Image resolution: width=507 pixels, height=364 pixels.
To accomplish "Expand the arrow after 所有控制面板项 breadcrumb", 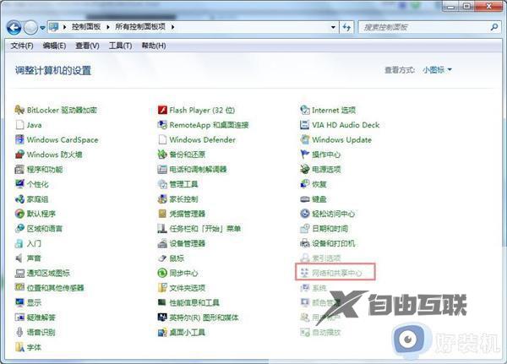I will (x=173, y=27).
